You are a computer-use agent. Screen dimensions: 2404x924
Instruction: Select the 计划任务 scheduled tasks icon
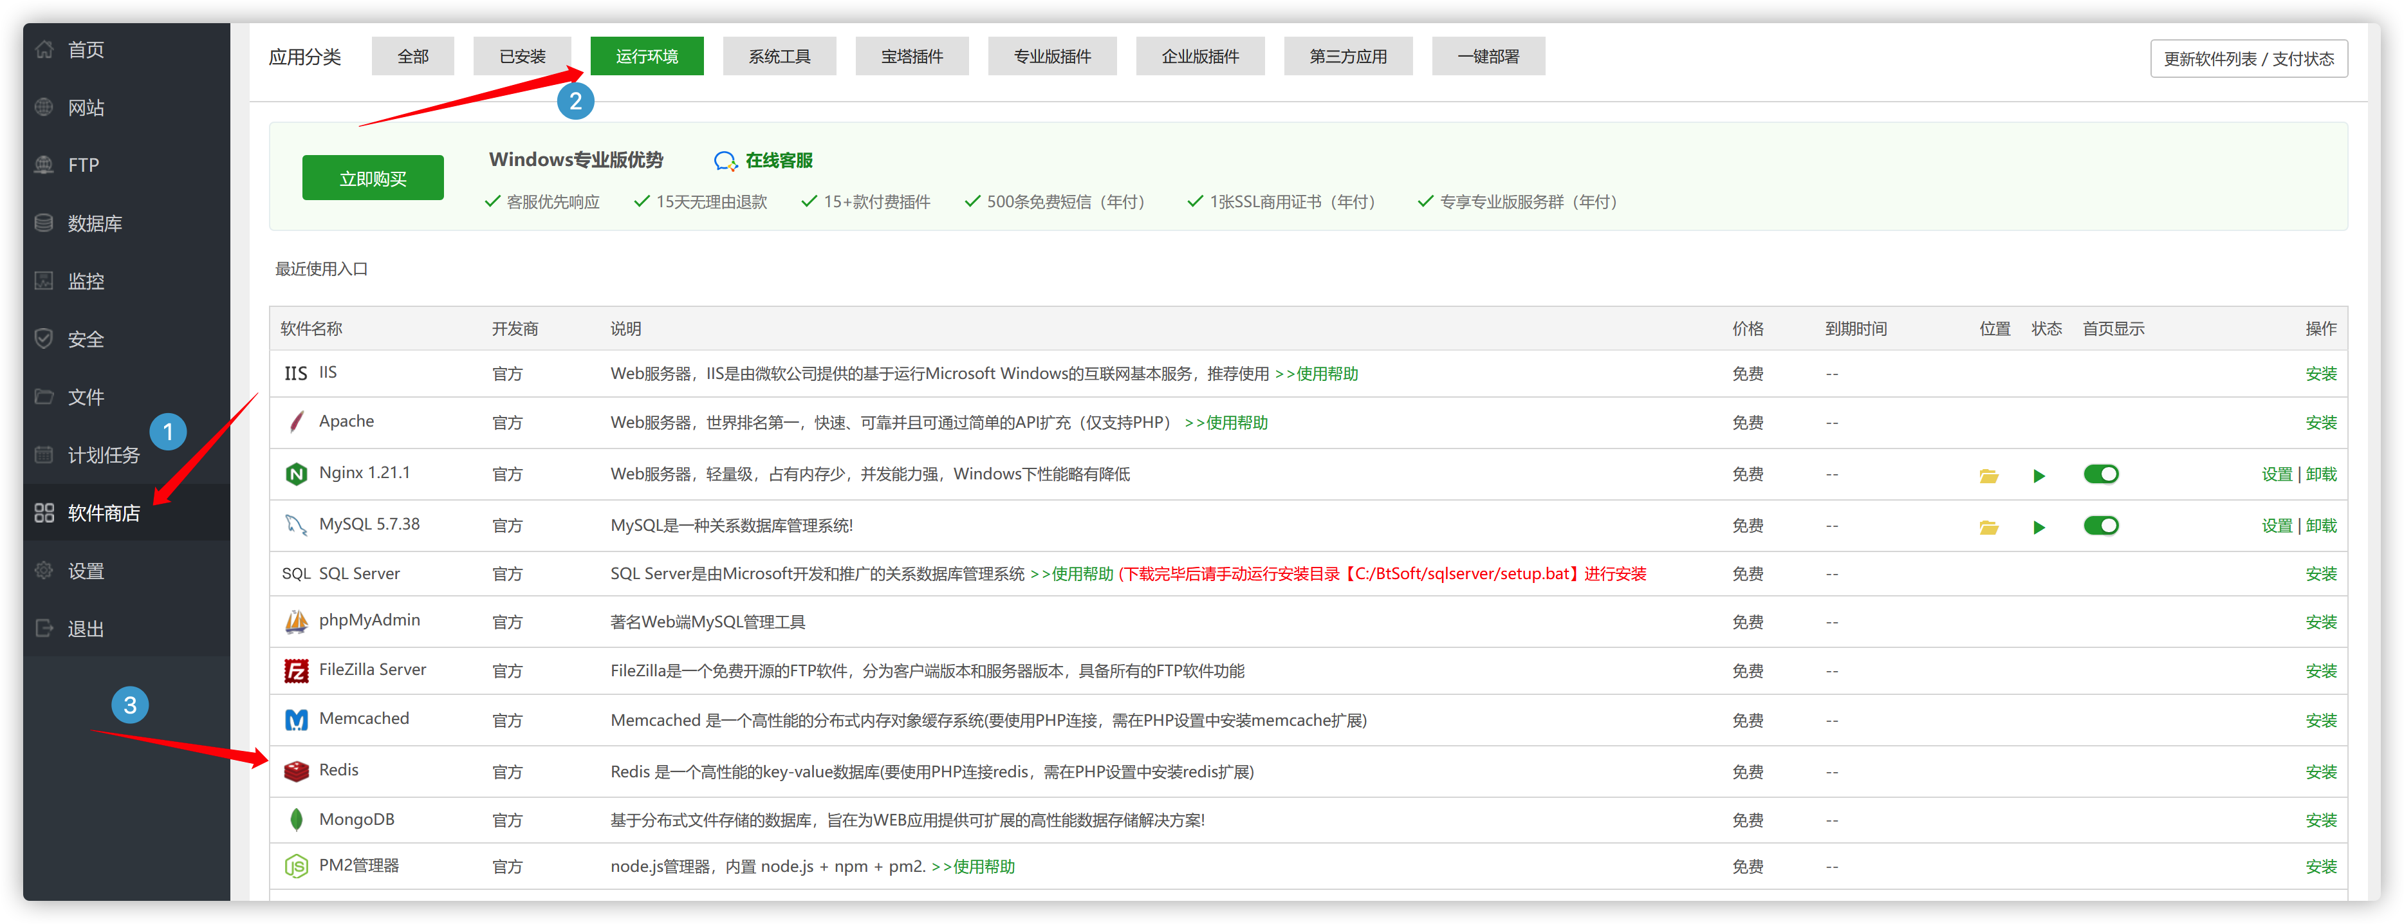click(x=44, y=454)
